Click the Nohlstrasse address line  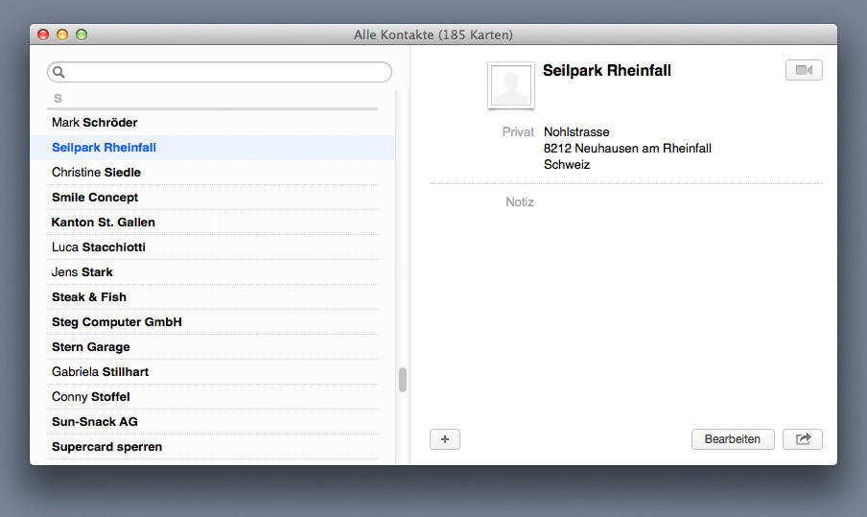pos(576,131)
